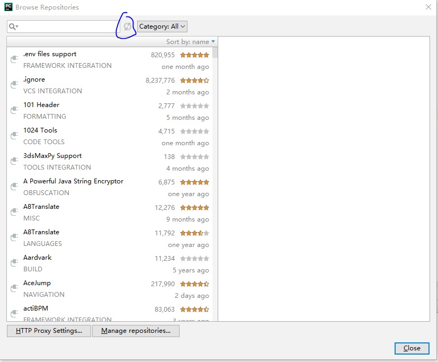Click the BUILD category label
Viewport: 438px width, 362px height.
click(x=33, y=269)
